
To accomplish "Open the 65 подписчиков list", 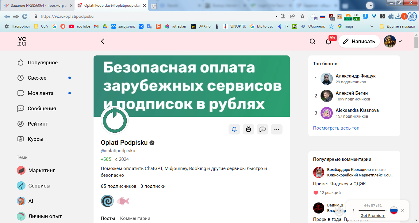I will 119,186.
